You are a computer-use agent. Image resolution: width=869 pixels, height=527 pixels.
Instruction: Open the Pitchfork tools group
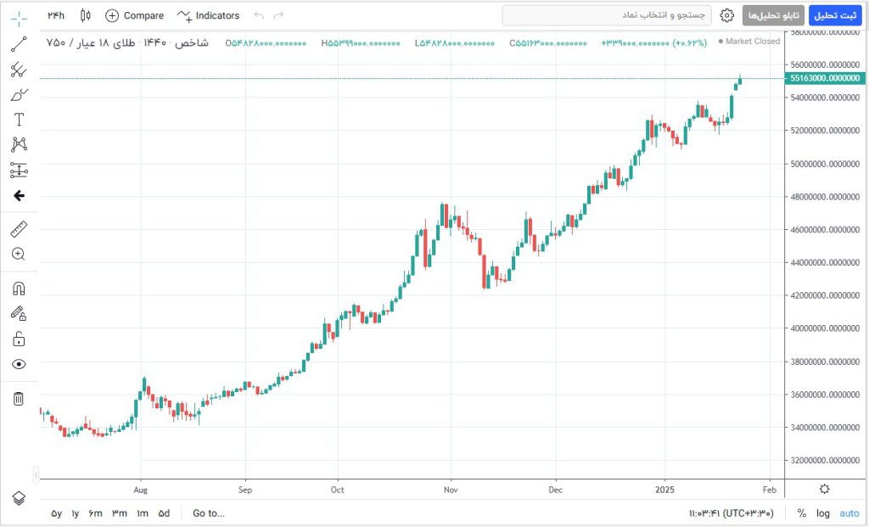19,70
